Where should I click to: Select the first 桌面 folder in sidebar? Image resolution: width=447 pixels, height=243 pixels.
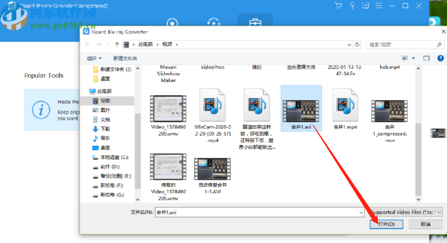point(102,79)
